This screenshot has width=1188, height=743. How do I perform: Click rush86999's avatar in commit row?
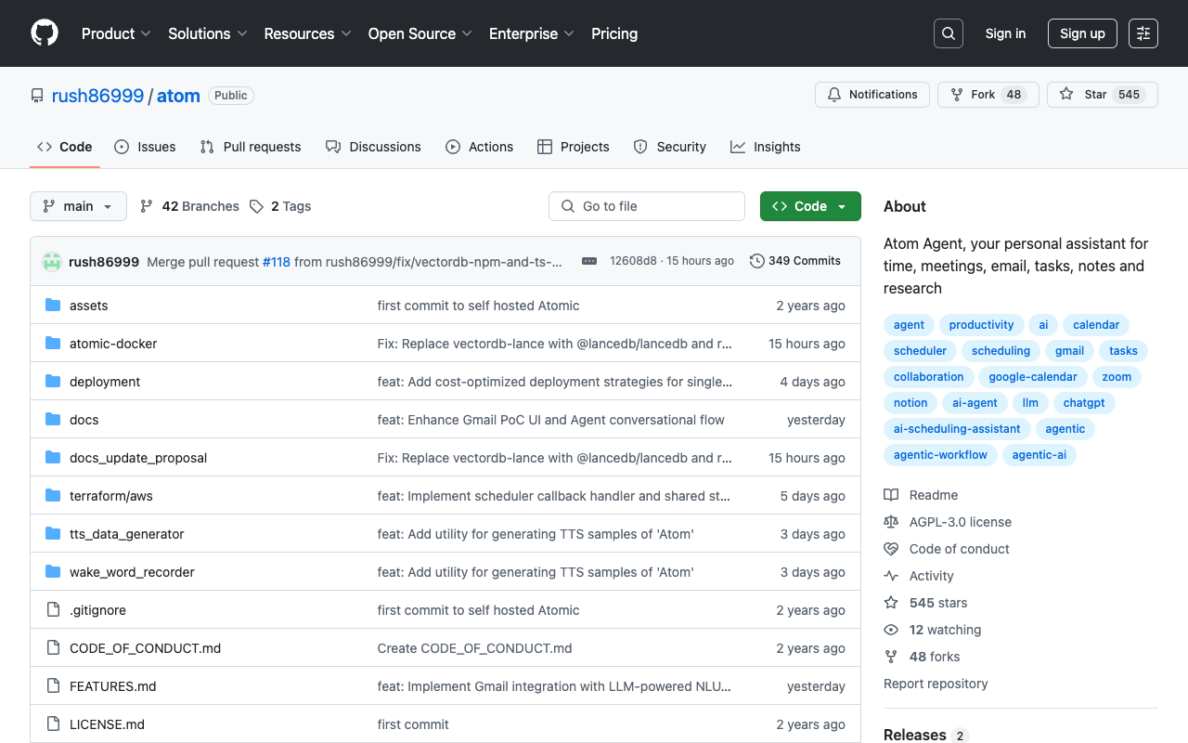[x=52, y=262]
